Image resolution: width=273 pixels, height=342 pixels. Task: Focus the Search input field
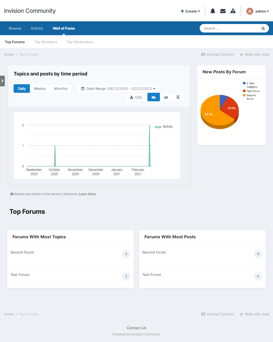point(230,28)
